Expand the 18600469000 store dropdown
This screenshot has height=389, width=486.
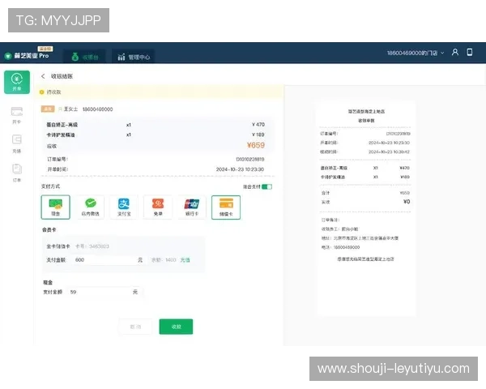[416, 53]
